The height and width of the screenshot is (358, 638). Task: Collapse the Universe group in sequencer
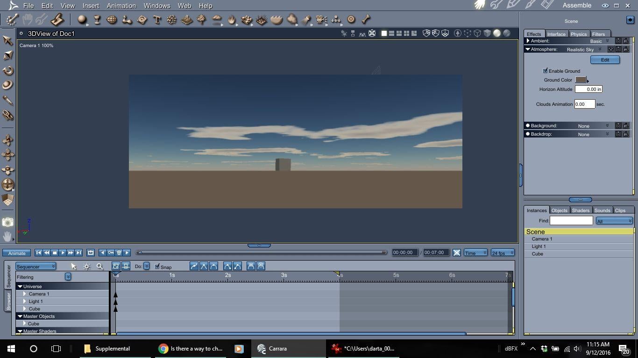20,287
